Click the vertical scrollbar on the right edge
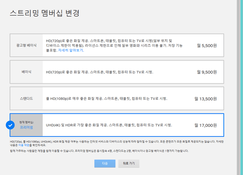This screenshot has width=243, height=175. click(239, 87)
